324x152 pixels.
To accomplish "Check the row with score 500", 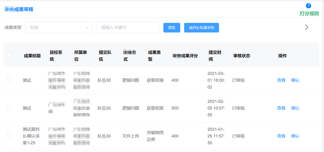I will click(9, 107).
